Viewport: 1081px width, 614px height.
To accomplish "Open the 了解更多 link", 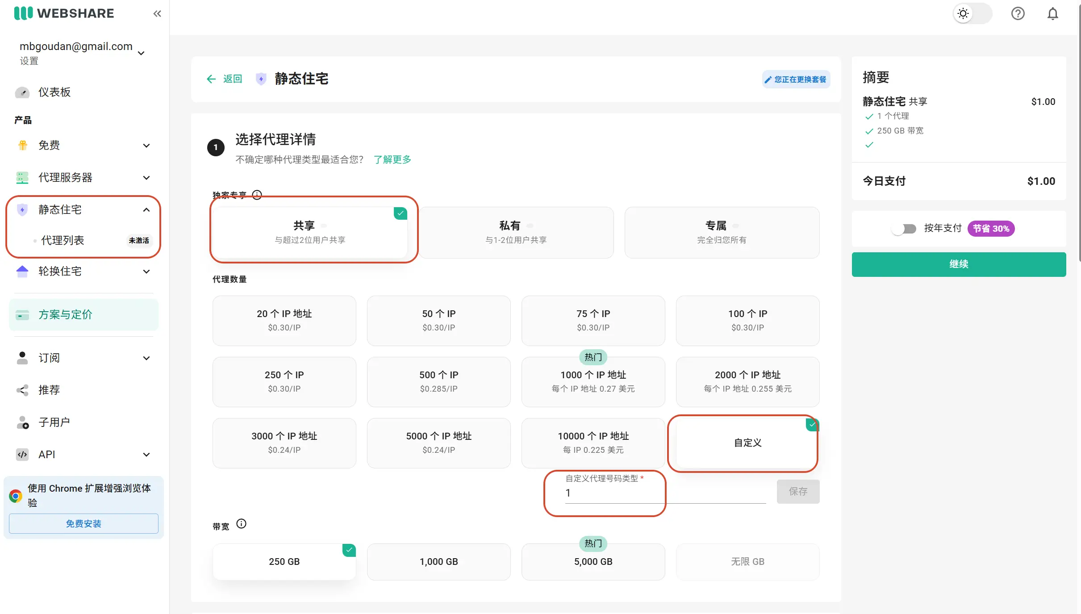I will pos(392,159).
